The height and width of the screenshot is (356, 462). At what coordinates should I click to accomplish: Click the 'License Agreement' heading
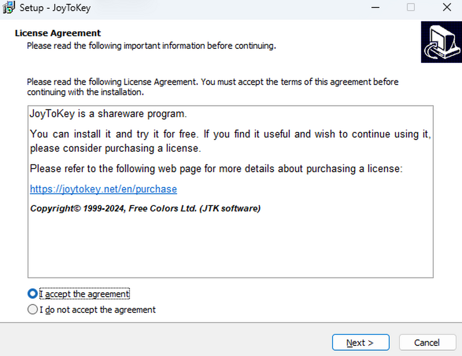pos(58,33)
